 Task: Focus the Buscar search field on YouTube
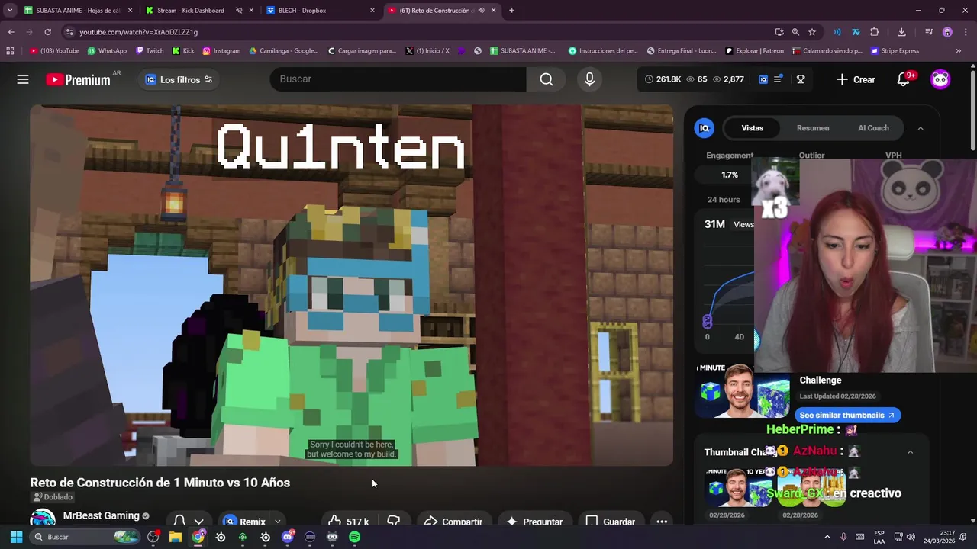(398, 79)
